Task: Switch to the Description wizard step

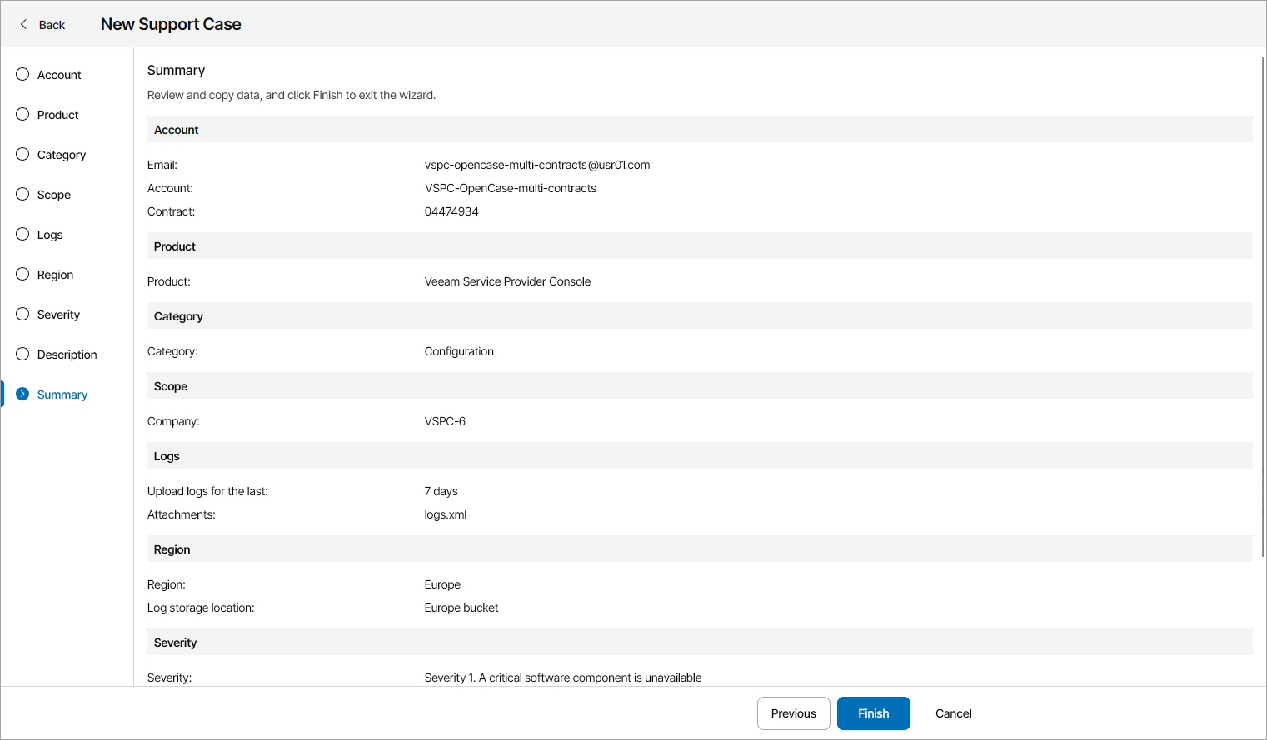Action: 67,355
